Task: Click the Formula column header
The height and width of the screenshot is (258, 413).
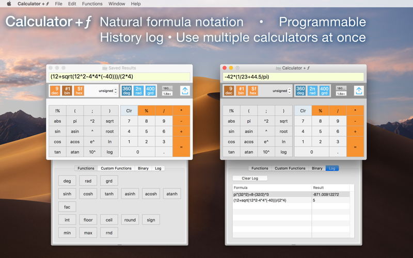Action: 272,188
